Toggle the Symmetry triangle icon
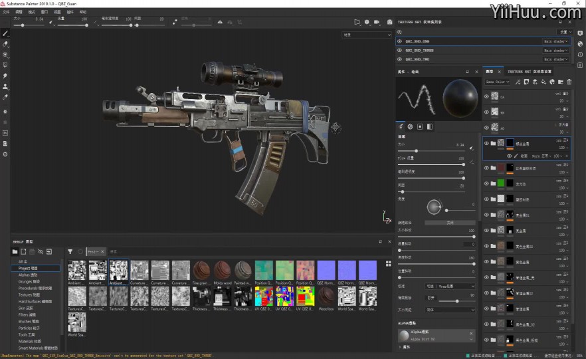This screenshot has height=359, width=586. pos(220,22)
